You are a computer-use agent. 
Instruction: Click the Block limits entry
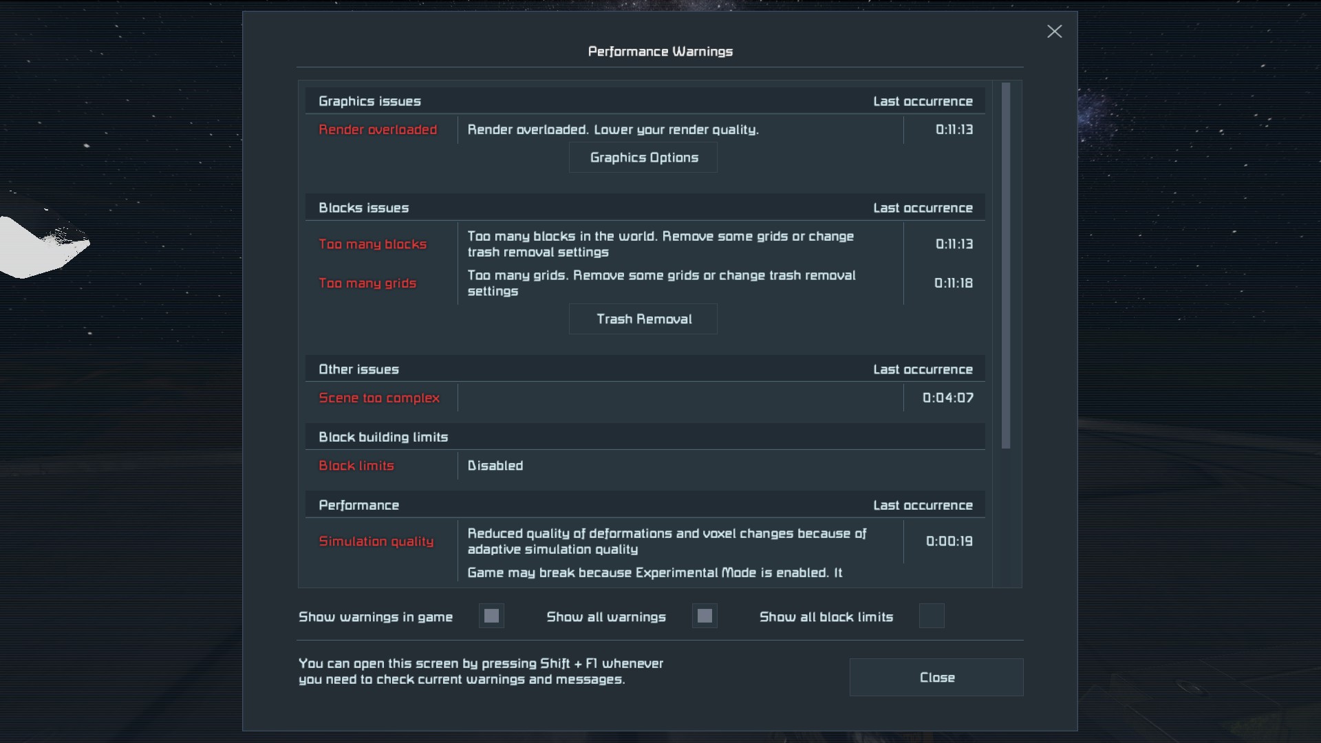pyautogui.click(x=356, y=466)
